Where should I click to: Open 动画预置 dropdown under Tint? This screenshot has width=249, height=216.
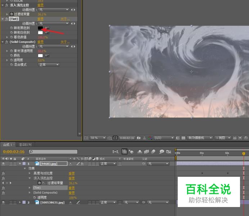point(54,23)
